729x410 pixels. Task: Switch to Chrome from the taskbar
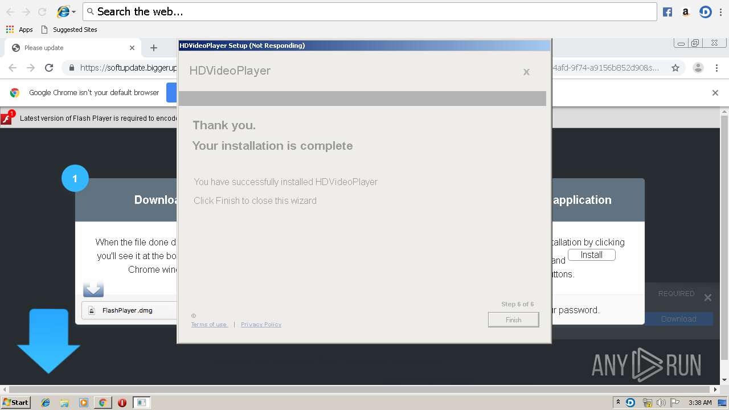point(103,403)
